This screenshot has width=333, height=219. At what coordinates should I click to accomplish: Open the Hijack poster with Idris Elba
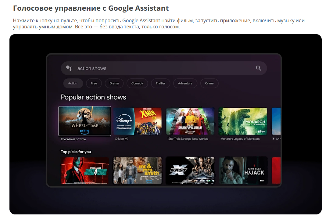pos(243,171)
